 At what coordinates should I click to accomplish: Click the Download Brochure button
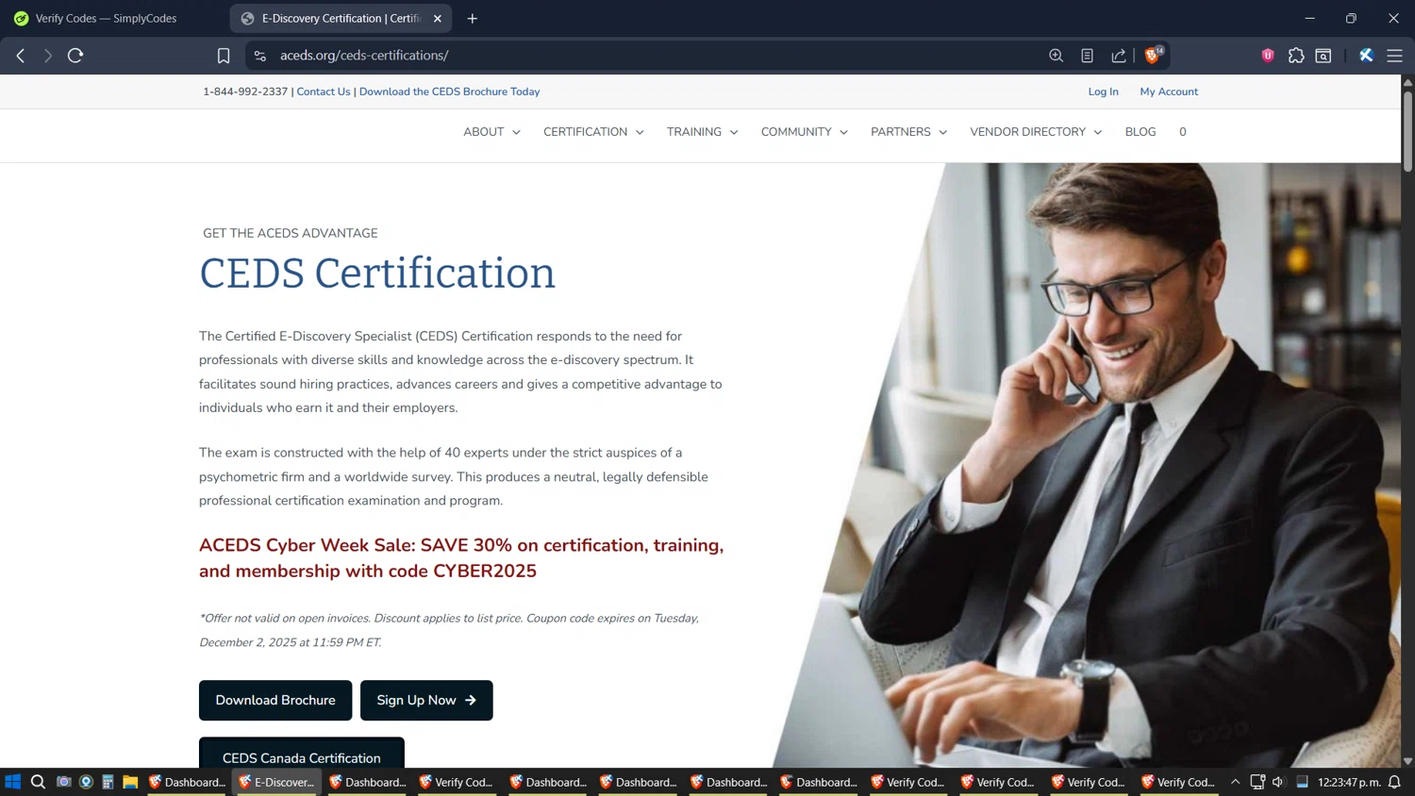[x=275, y=700]
